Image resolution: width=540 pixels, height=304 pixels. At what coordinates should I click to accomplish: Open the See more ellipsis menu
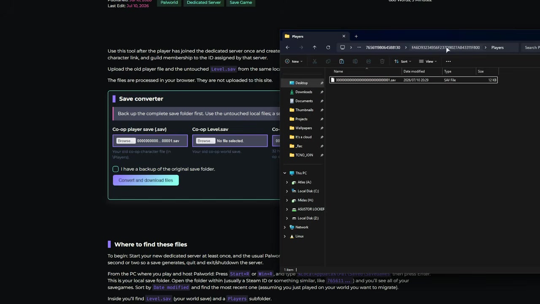(448, 61)
